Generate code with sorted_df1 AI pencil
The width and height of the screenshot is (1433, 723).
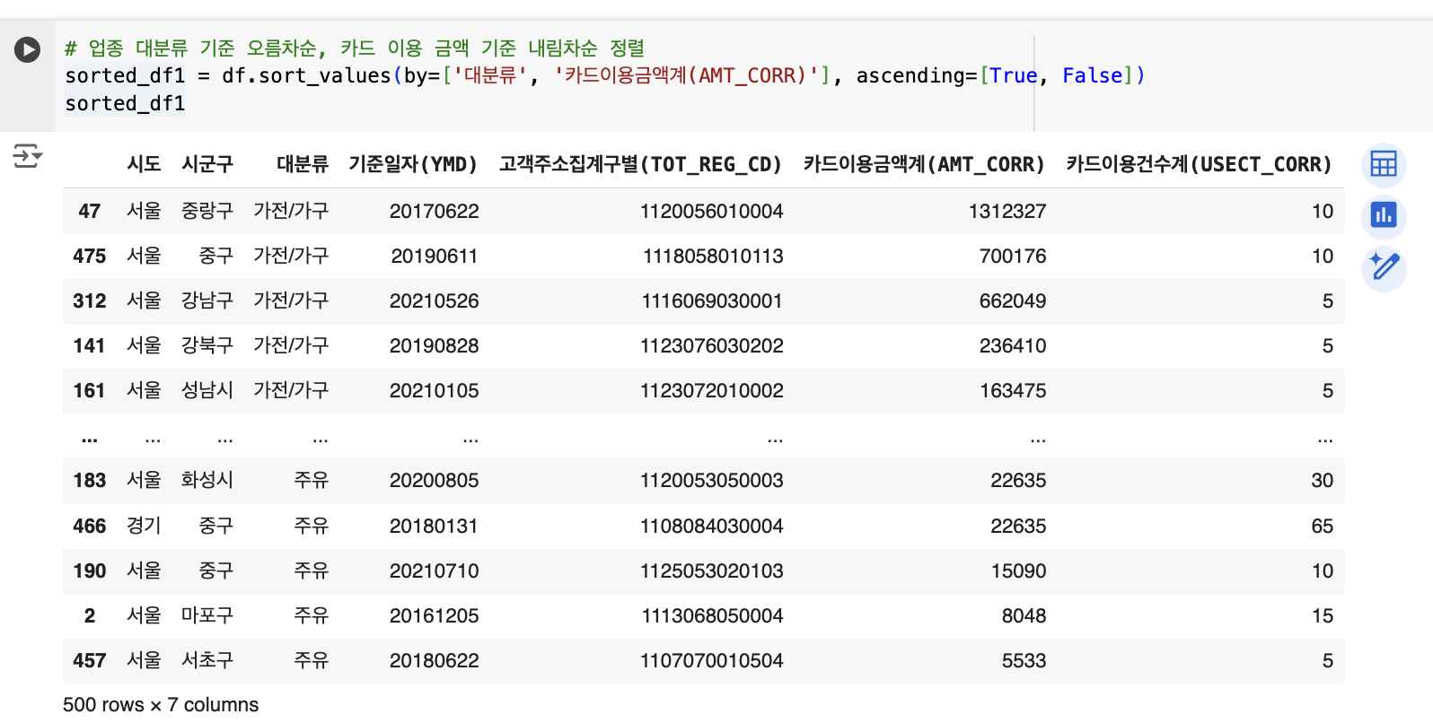click(1384, 268)
